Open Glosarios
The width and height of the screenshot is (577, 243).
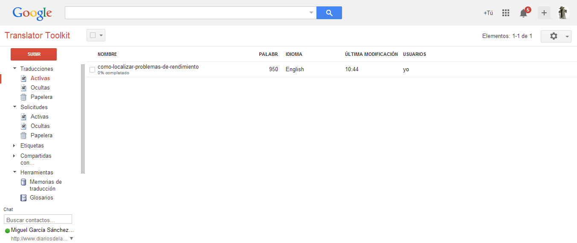point(41,198)
